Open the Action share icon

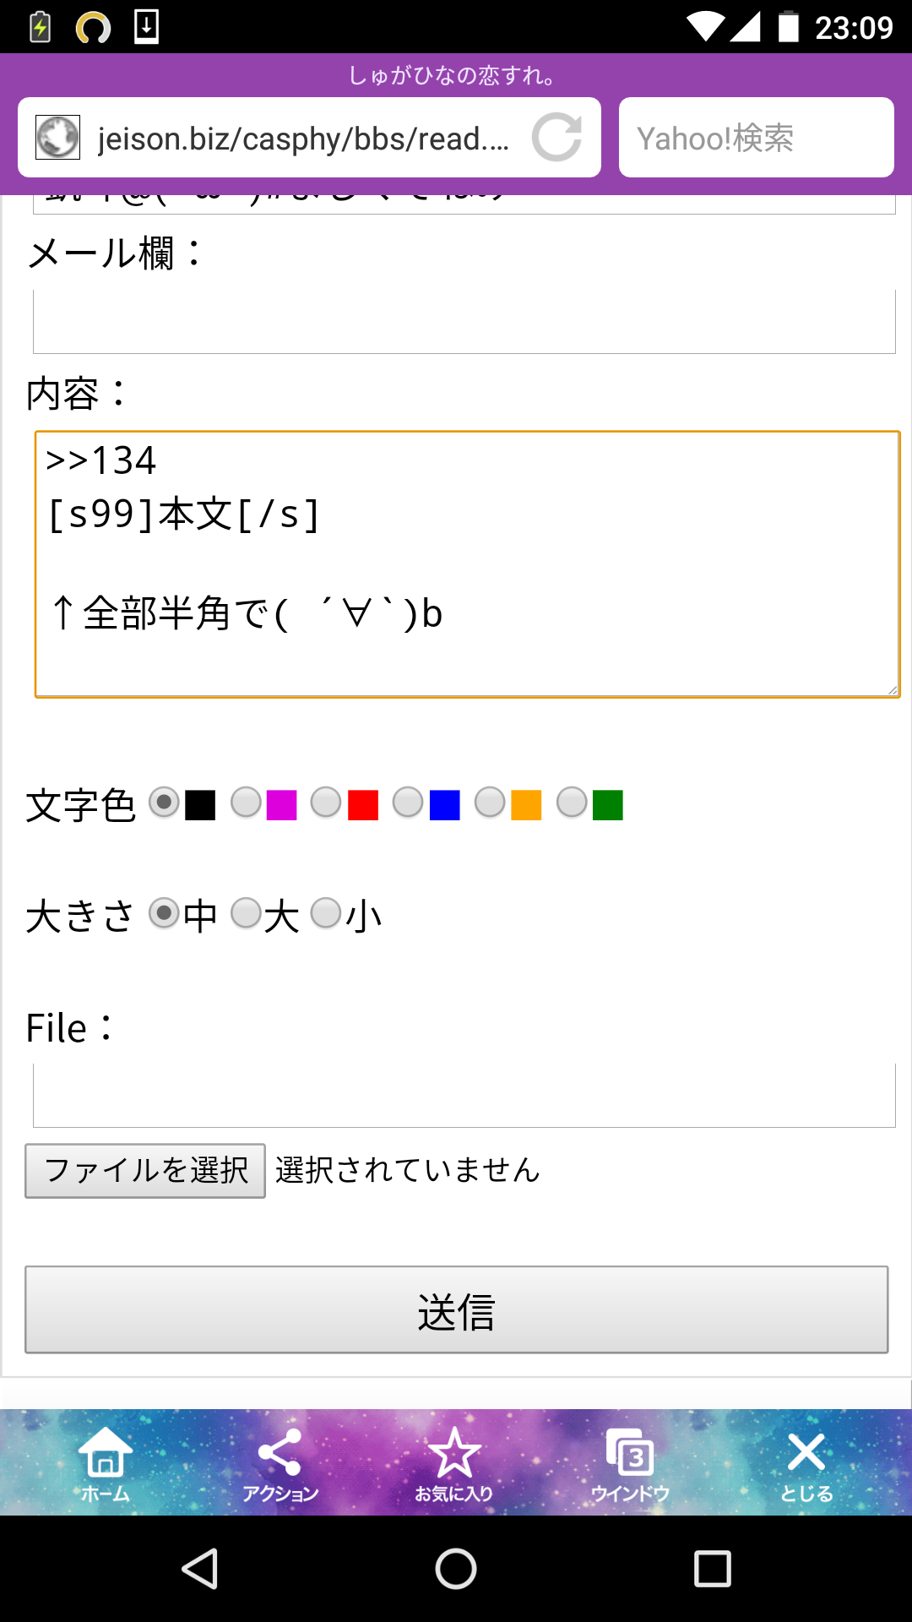(x=280, y=1463)
